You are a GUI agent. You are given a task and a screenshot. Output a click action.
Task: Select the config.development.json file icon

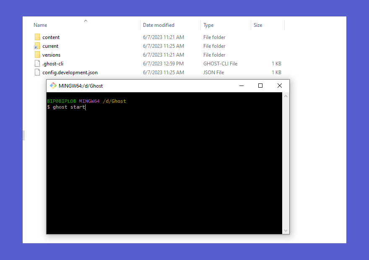pos(37,72)
